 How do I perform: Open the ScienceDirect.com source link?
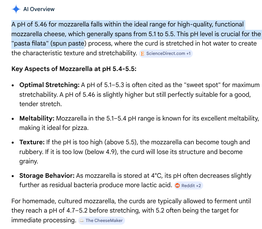(166, 54)
